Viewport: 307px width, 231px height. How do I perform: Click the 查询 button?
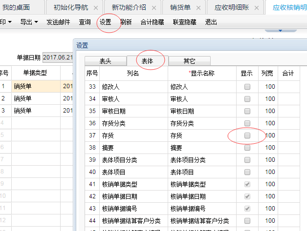[x=85, y=22]
